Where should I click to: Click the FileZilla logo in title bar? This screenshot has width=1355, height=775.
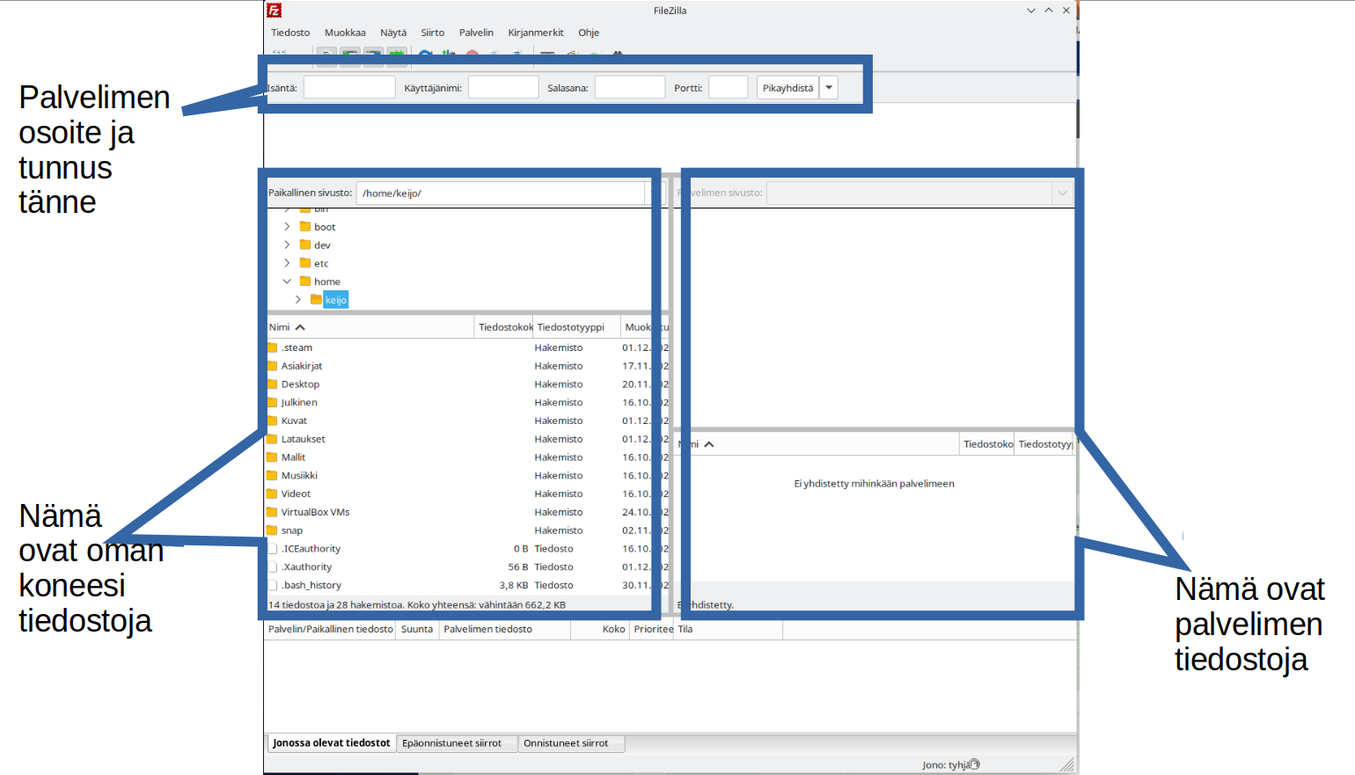[x=275, y=11]
